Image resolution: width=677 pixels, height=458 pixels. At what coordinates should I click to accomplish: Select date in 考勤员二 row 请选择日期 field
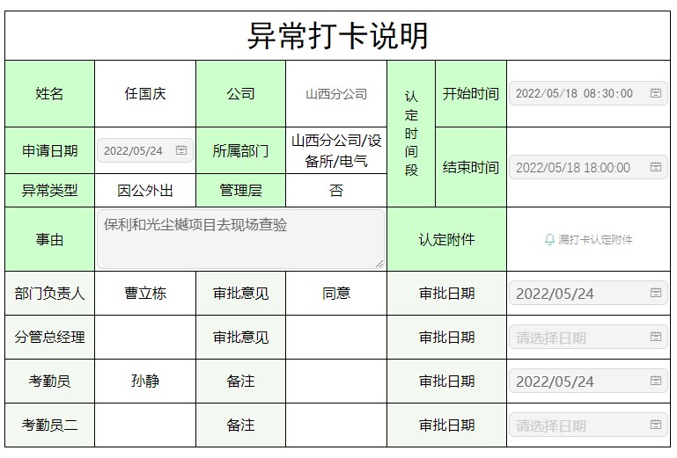tap(588, 425)
